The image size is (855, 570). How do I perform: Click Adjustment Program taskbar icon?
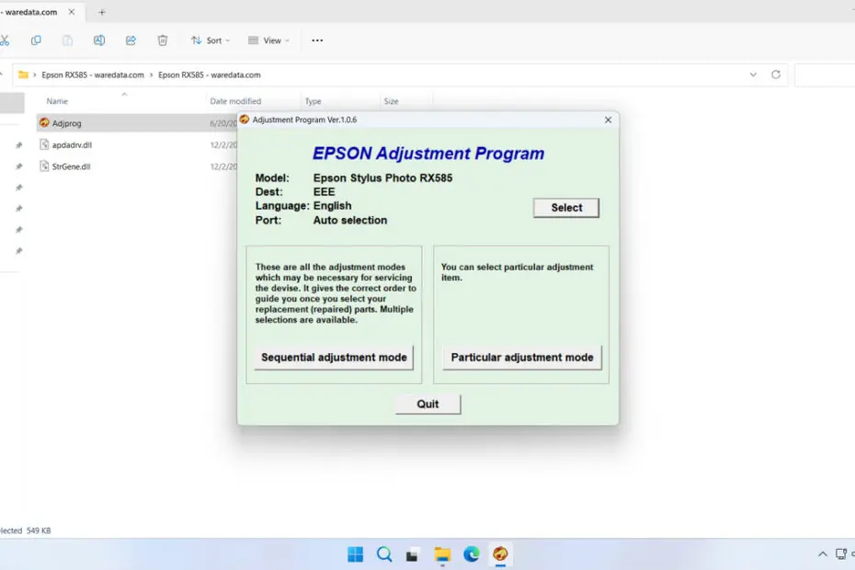pos(500,554)
